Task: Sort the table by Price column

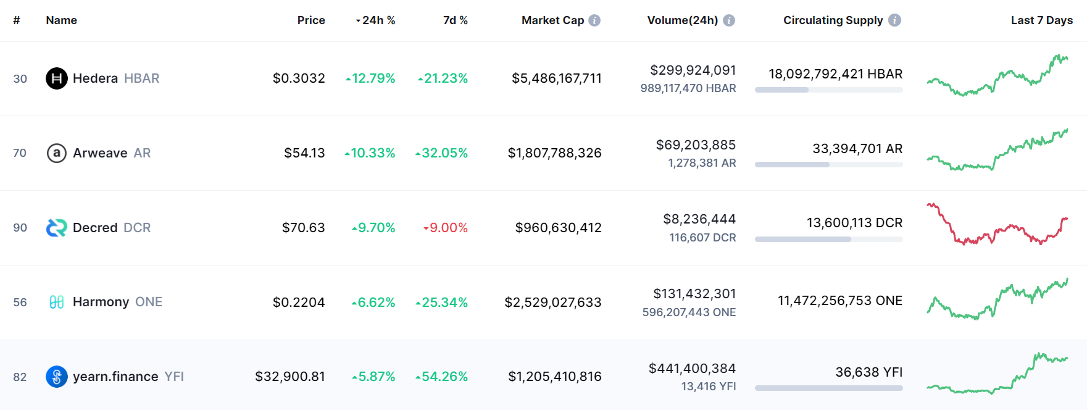Action: pos(311,20)
